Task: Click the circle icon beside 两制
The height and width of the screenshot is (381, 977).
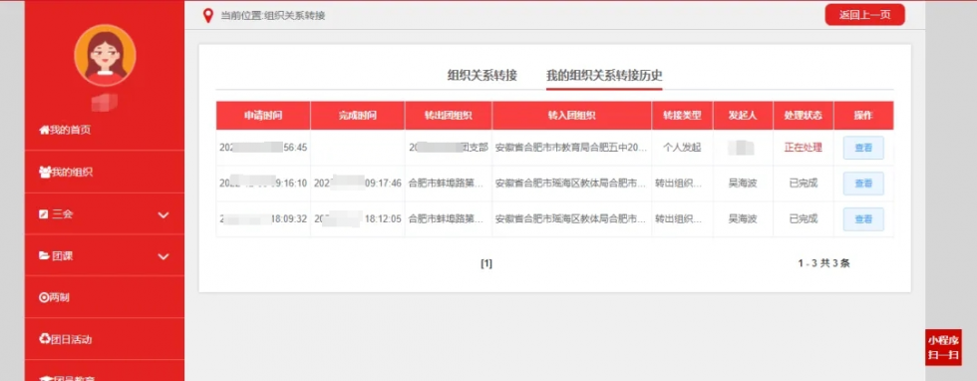Action: 44,297
